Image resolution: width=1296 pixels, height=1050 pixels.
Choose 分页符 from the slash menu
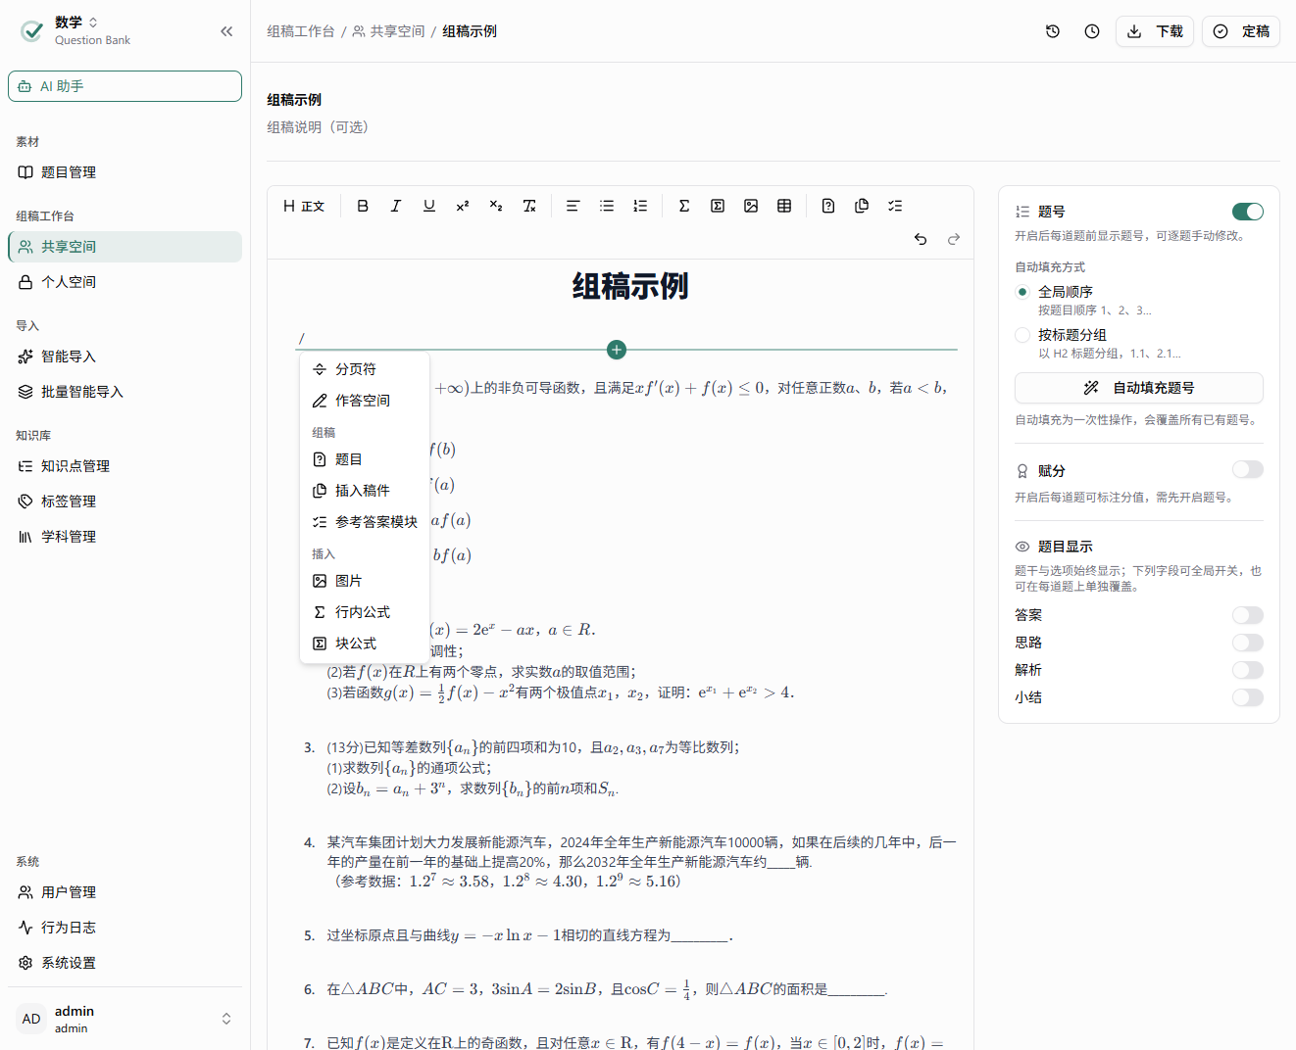pyautogui.click(x=365, y=369)
